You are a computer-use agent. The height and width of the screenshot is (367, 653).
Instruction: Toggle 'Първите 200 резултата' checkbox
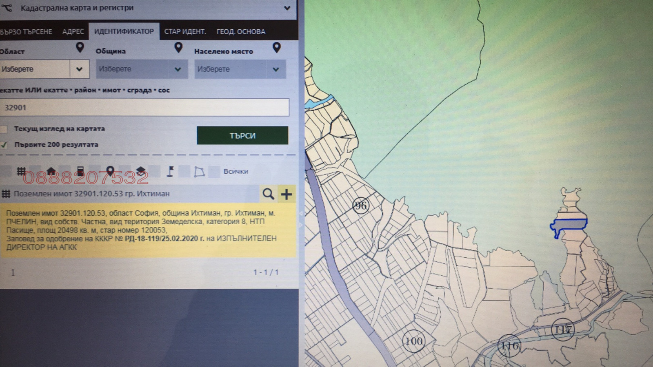(x=4, y=145)
